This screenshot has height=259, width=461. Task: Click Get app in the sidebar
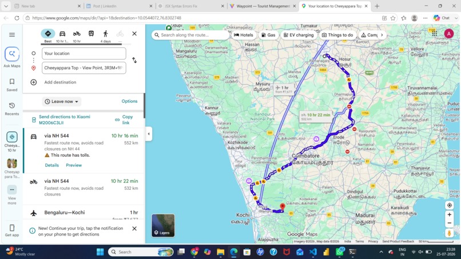coord(12,230)
